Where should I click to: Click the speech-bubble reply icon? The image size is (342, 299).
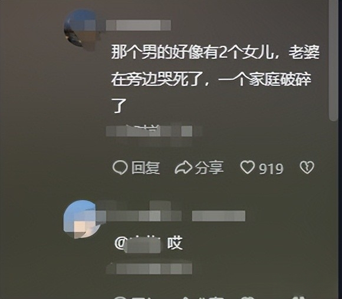coord(120,168)
